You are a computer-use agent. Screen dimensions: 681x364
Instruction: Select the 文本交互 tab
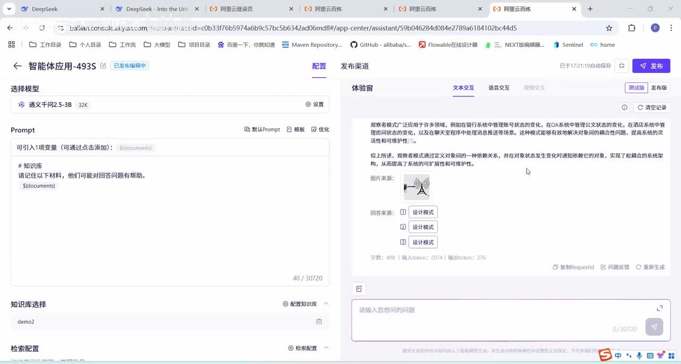point(463,88)
